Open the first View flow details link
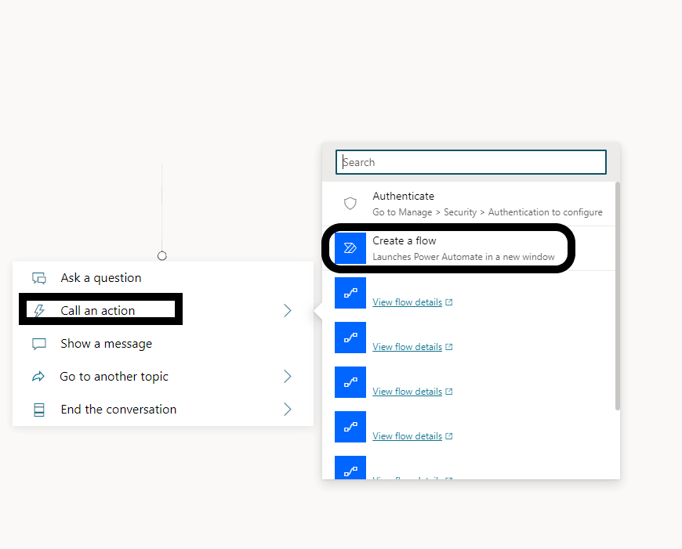This screenshot has width=682, height=549. point(407,302)
